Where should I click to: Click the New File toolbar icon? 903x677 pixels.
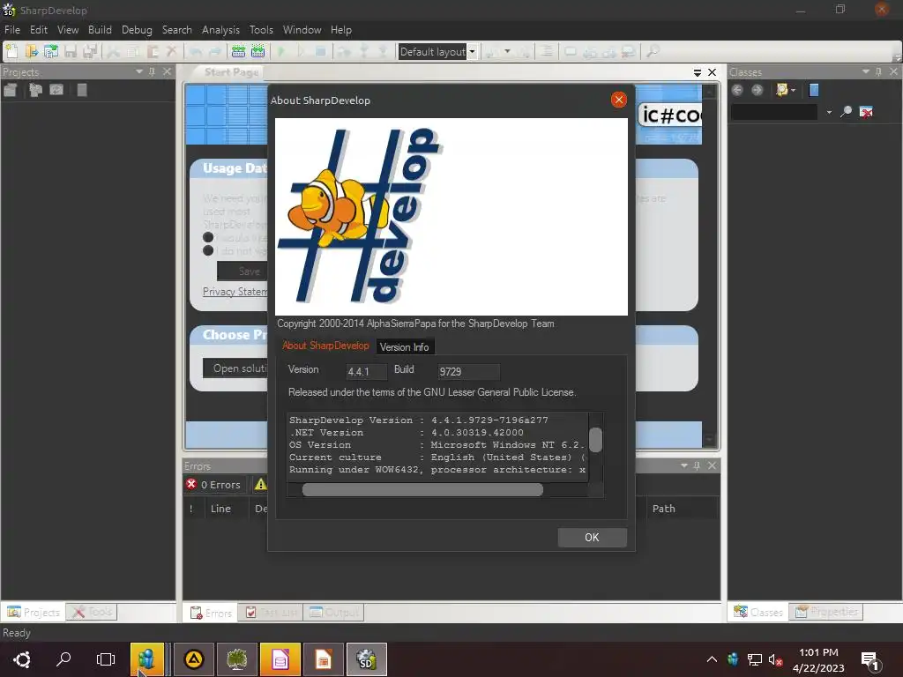(x=11, y=52)
